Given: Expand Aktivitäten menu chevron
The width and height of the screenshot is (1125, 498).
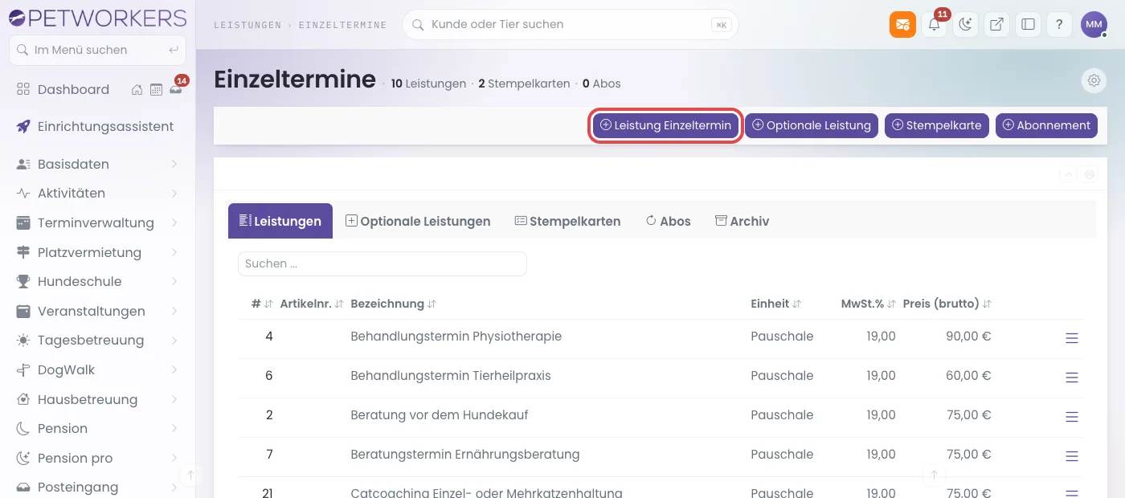Looking at the screenshot, I should point(174,194).
